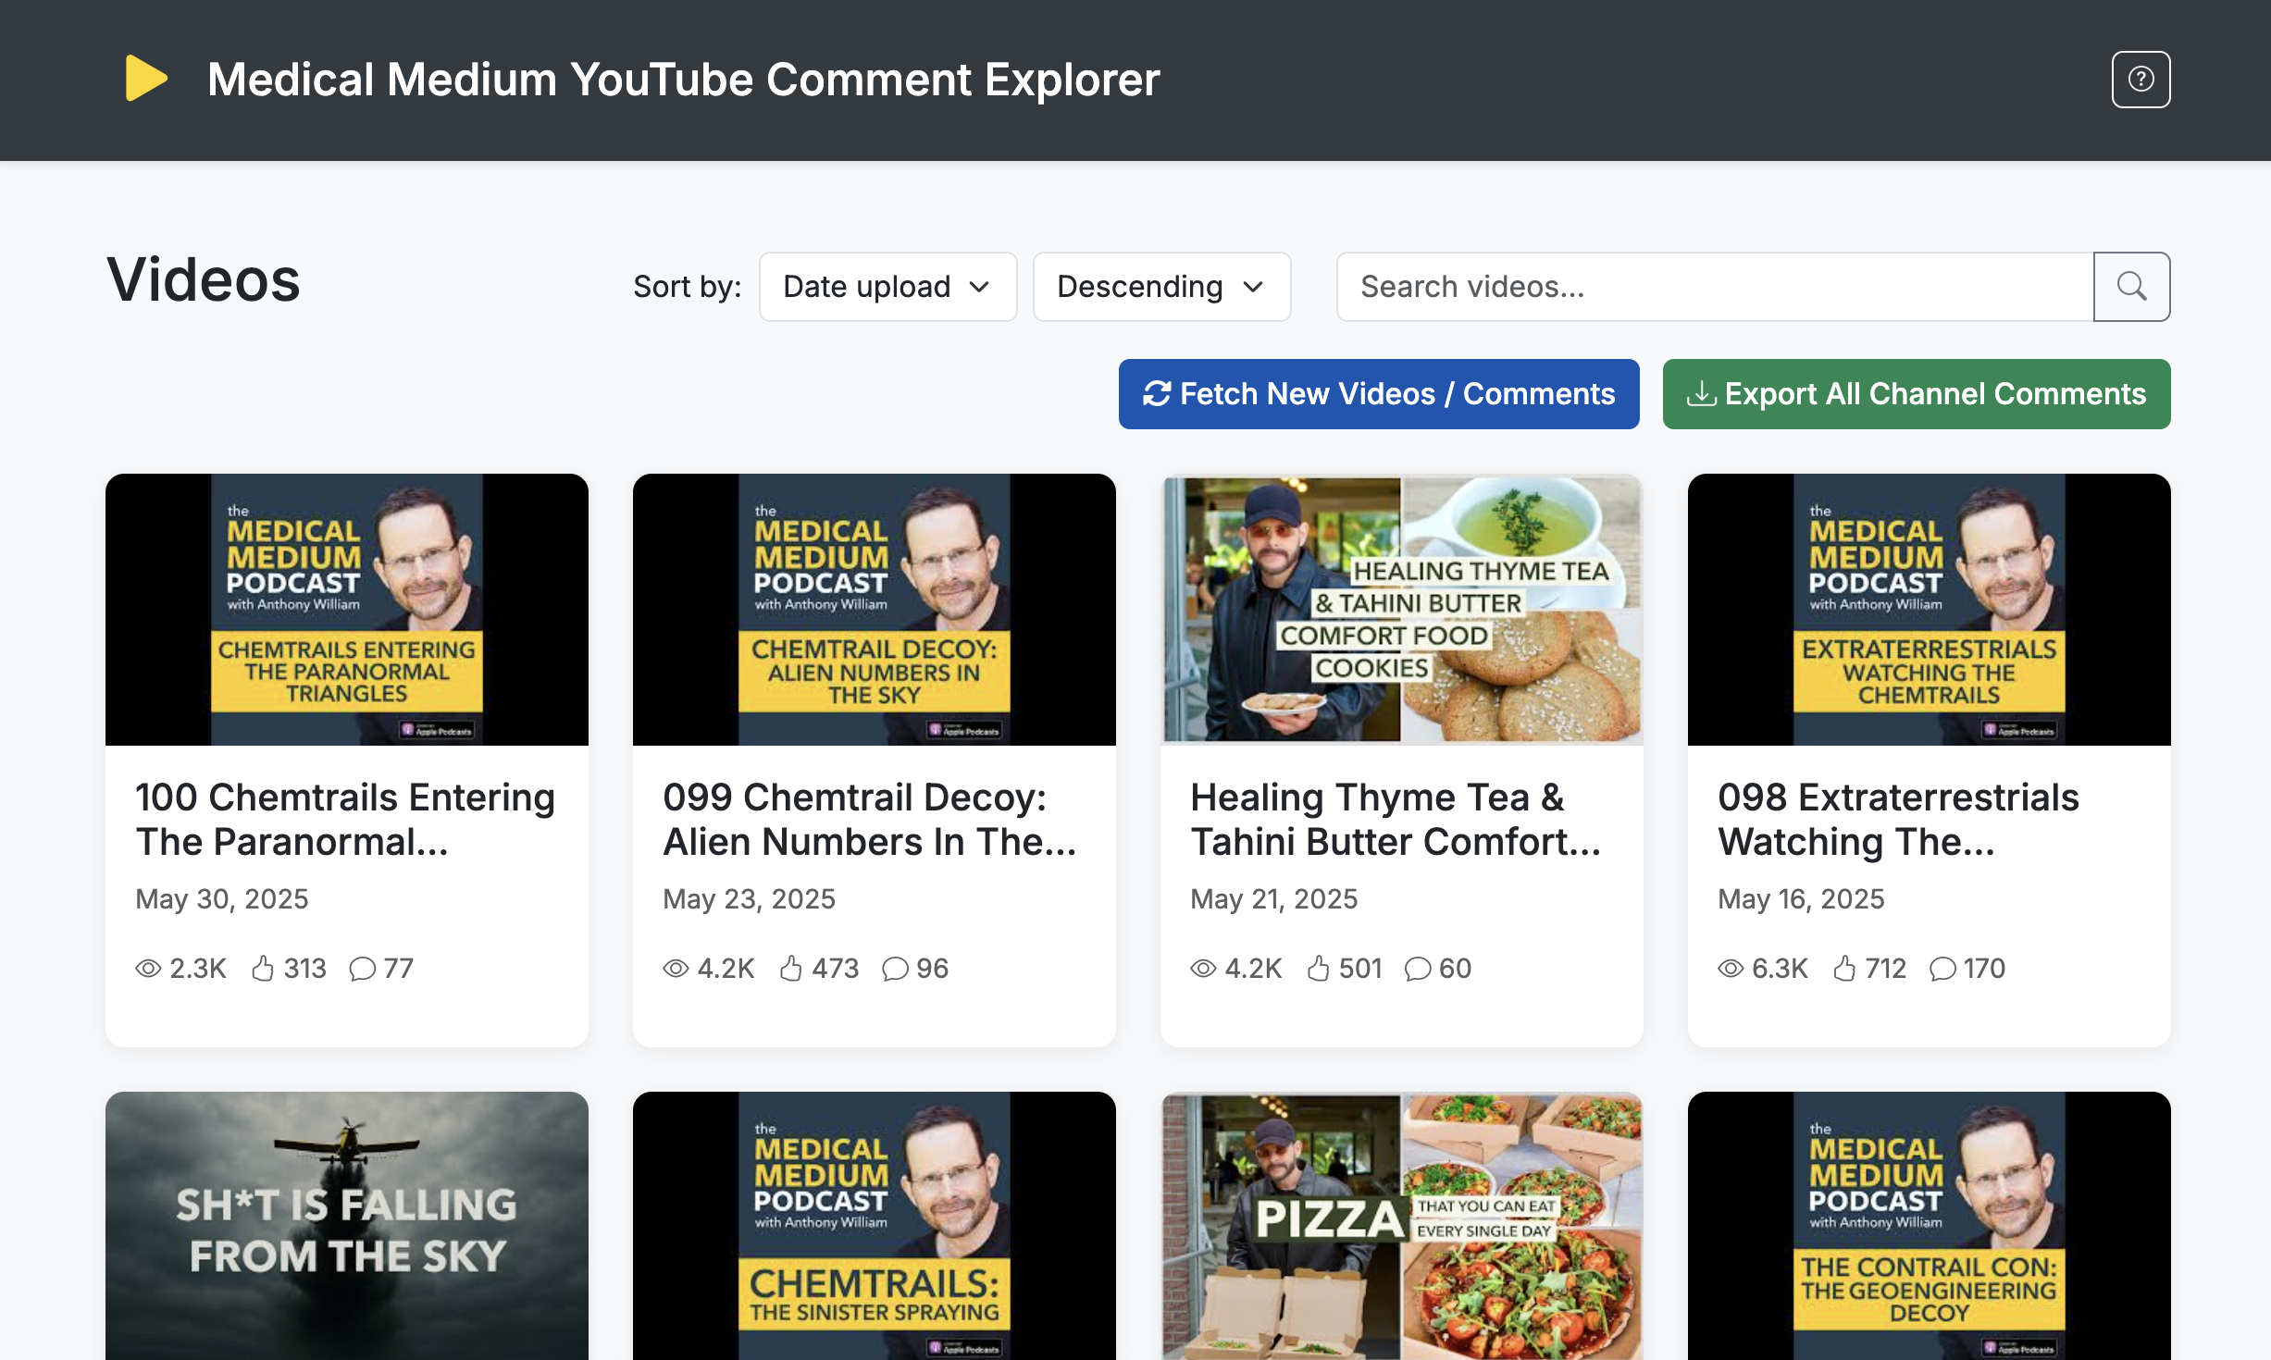Click the thumbs-up icon beside 473

pyautogui.click(x=791, y=969)
